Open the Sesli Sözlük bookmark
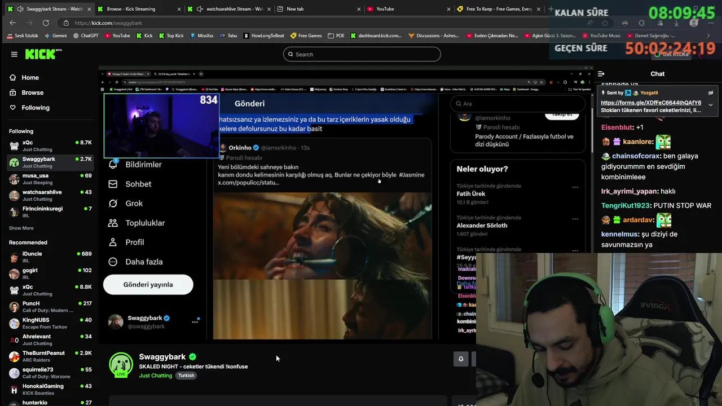The height and width of the screenshot is (406, 722). pyautogui.click(x=22, y=36)
